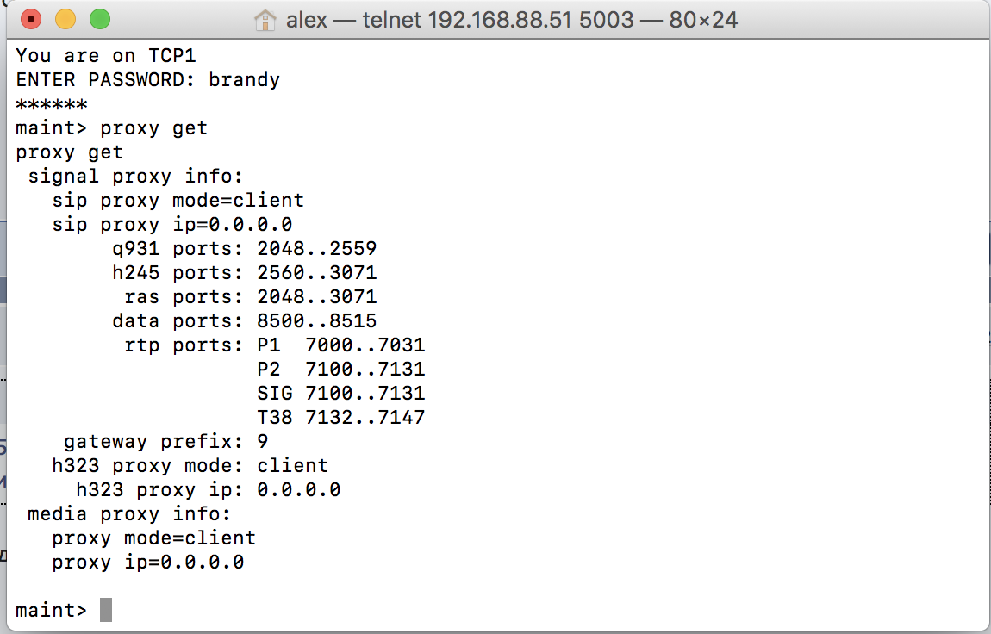The height and width of the screenshot is (634, 991).
Task: Click the "maint> proxy get" command line
Action: [112, 128]
